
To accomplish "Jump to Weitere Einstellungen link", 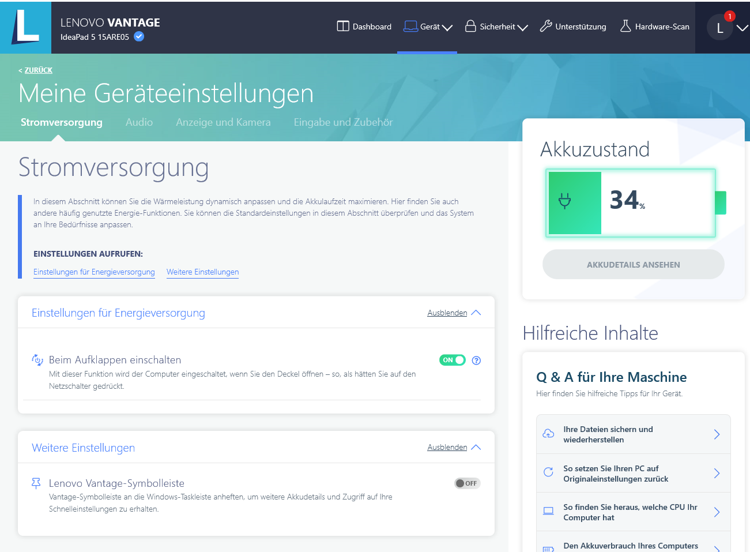I will click(x=202, y=272).
